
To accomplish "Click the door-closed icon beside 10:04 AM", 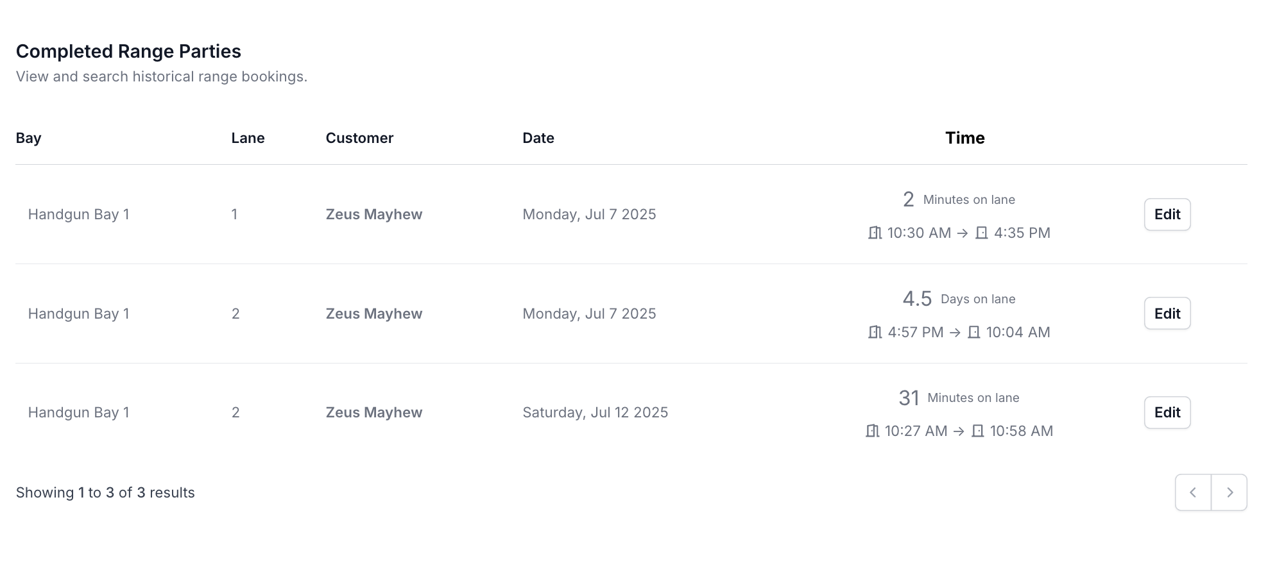I will click(973, 332).
